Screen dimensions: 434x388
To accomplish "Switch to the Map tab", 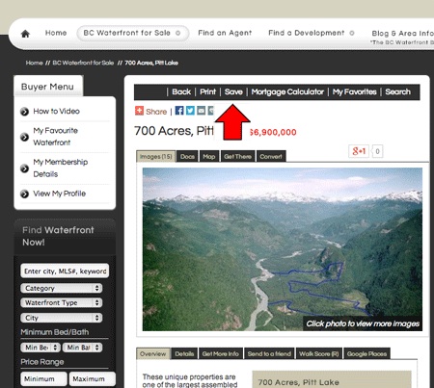I will tap(209, 156).
